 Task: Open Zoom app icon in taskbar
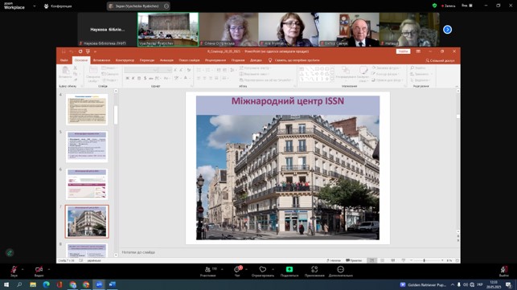[x=99, y=284]
